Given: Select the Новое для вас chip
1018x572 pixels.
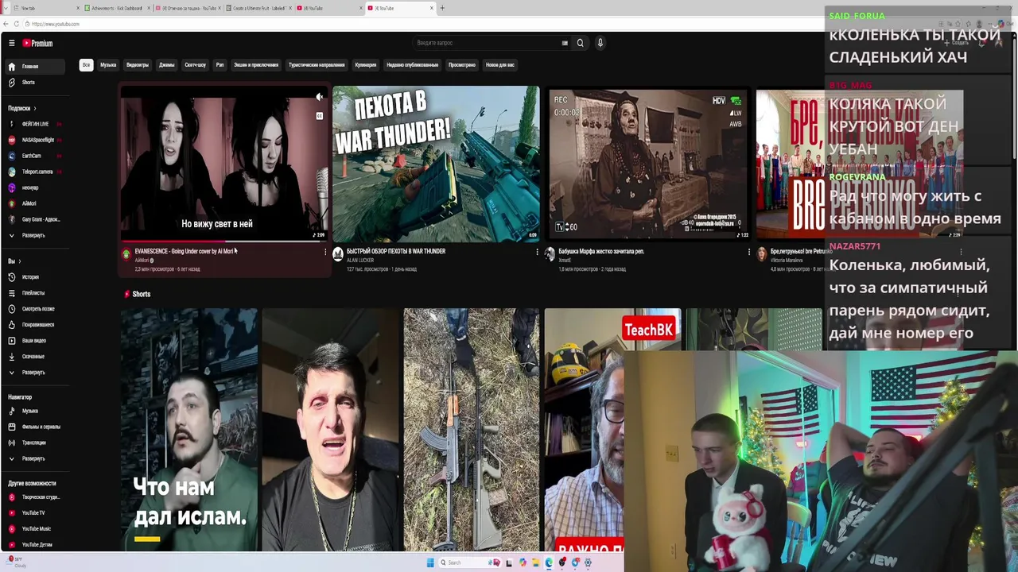Looking at the screenshot, I should tap(500, 65).
